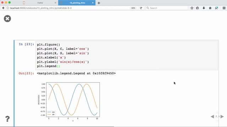The image size is (227, 127).
Task: Click the plot legend box
Action: (51, 113)
